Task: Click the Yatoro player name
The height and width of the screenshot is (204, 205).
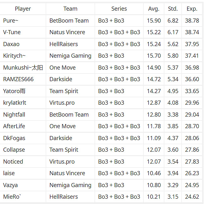Action: click(x=14, y=91)
